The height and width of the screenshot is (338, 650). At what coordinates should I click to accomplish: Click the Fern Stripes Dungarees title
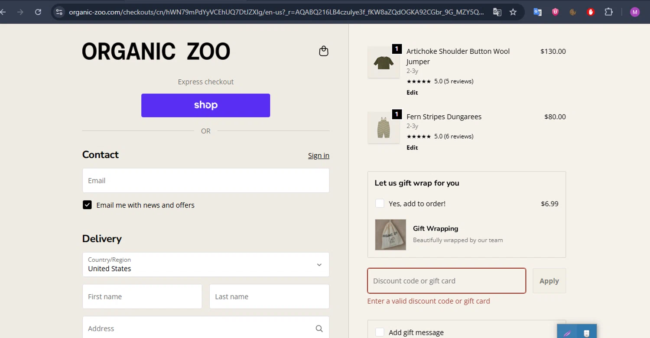point(444,117)
